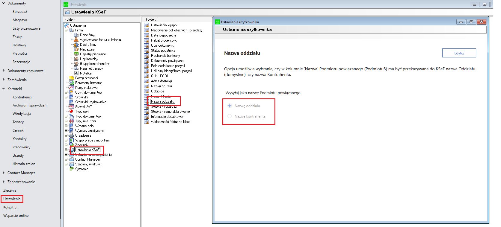Screen dimensions: 501x227
Task: Expand the Dokumenty chmurowe sidebar section
Action: 4,71
